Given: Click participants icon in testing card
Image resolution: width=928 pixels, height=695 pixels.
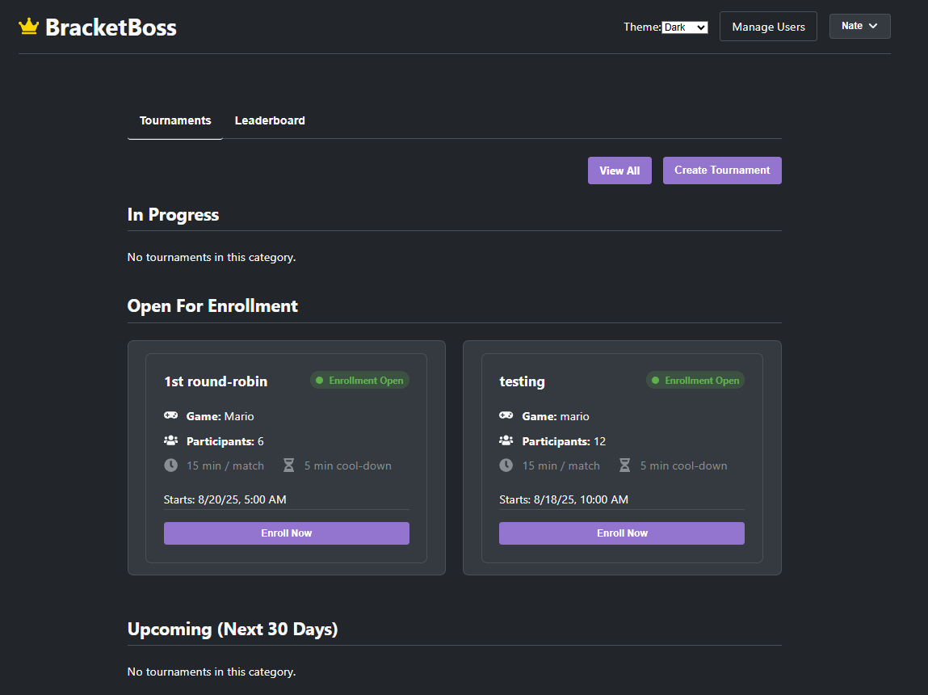Looking at the screenshot, I should click(x=506, y=440).
